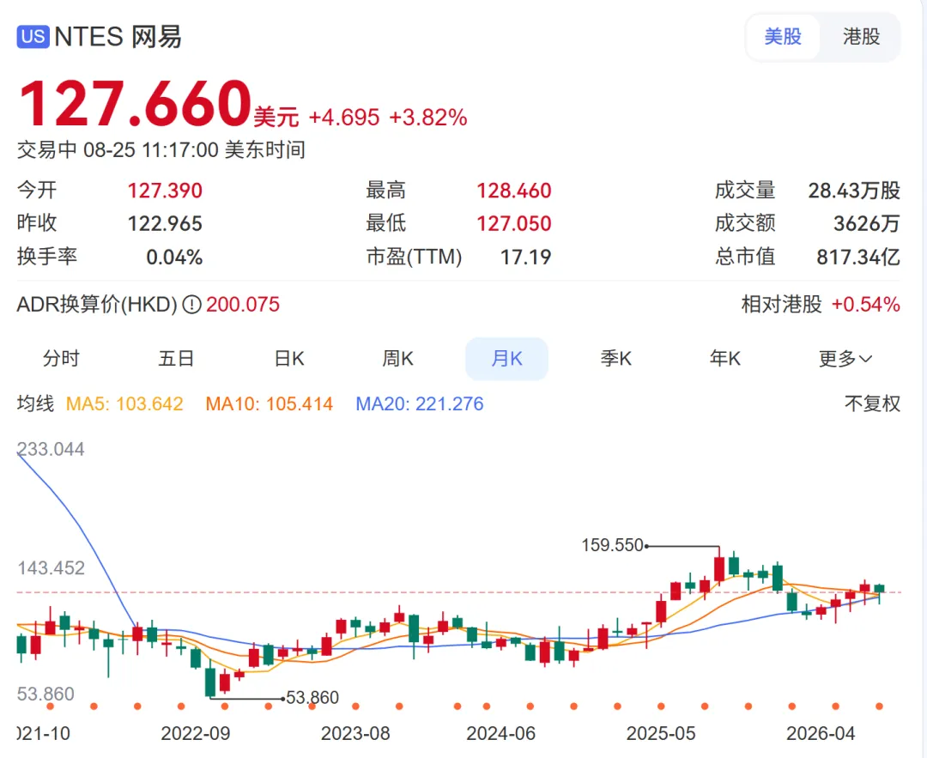Click the MA20: 221.276 indicator label
927x758 pixels.
[419, 403]
